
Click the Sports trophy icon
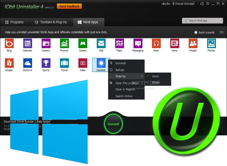tap(46, 63)
